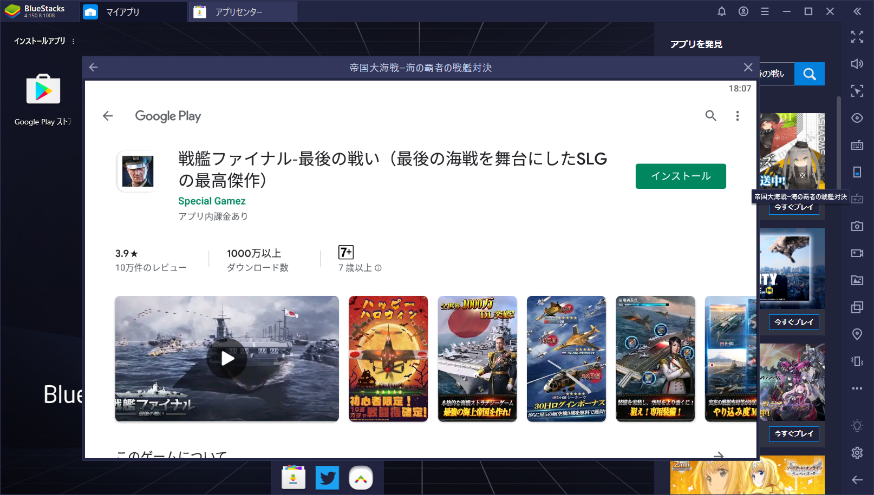Play the 戦艦ファイナル trailer video
The height and width of the screenshot is (495, 874).
(x=227, y=359)
